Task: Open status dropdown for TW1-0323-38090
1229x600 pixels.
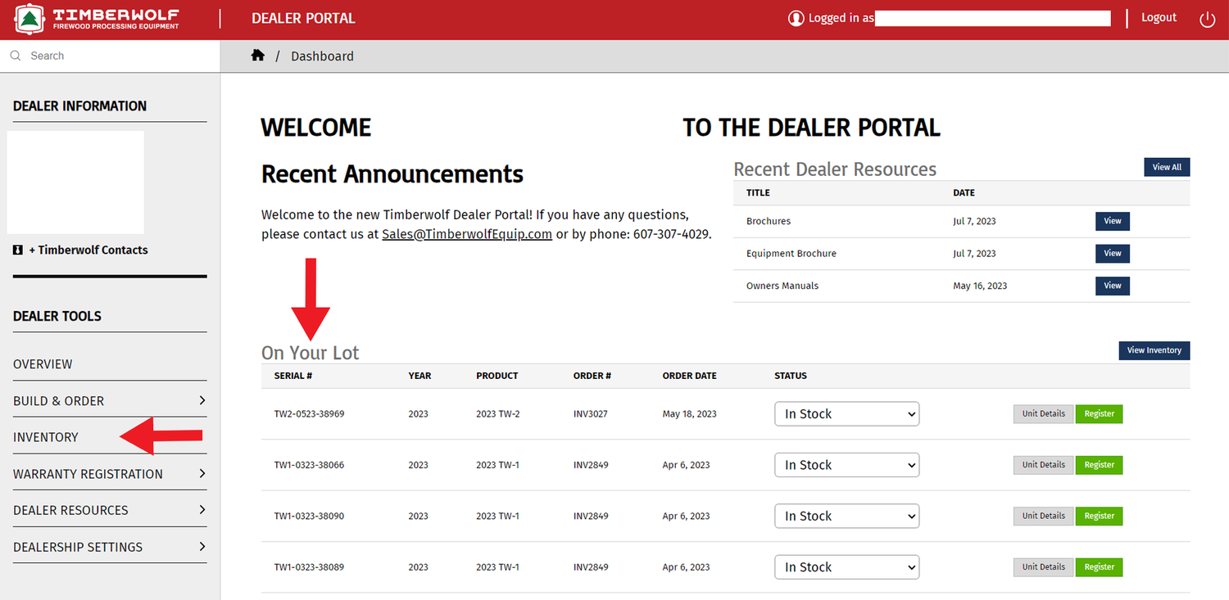Action: point(847,517)
